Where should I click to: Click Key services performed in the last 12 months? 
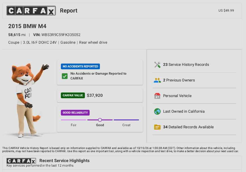(x=40, y=165)
